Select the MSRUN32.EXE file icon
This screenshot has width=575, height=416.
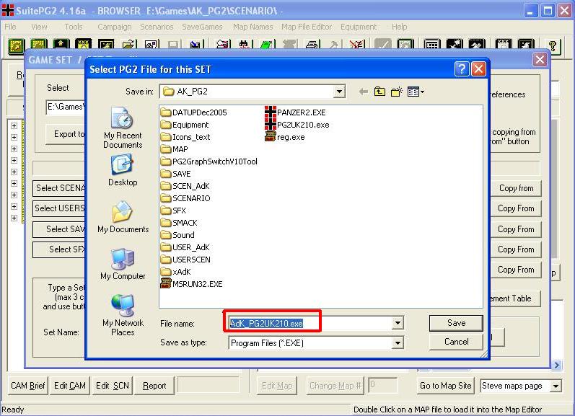[166, 283]
